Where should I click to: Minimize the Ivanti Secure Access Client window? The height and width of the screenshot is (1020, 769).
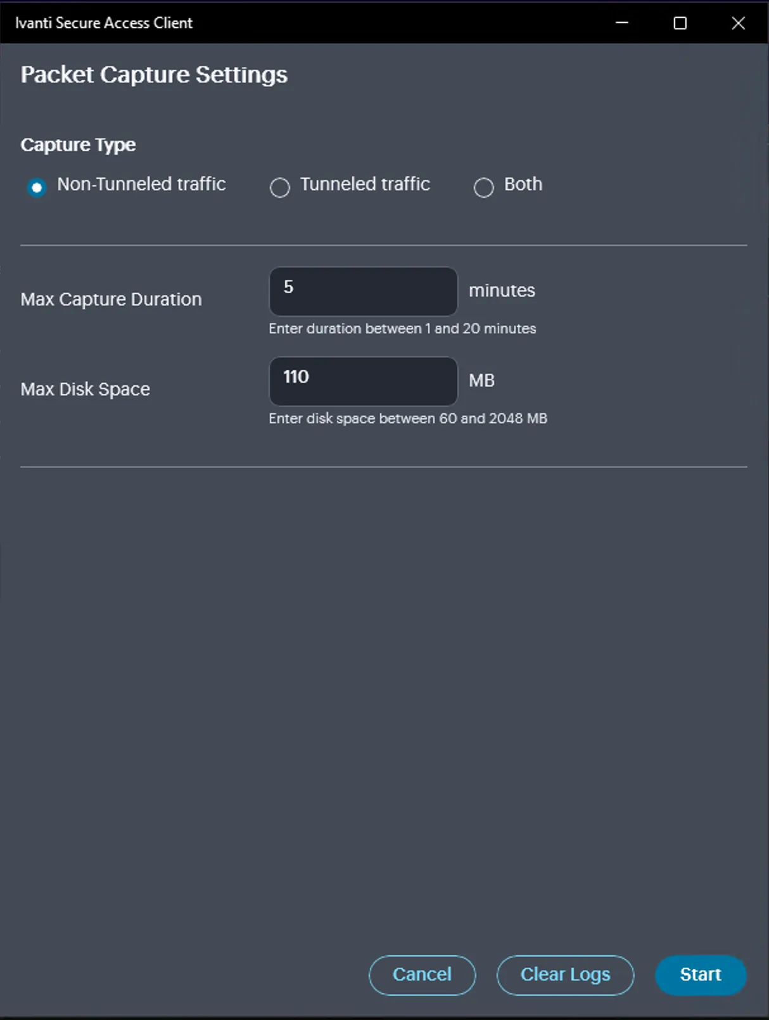(x=622, y=23)
